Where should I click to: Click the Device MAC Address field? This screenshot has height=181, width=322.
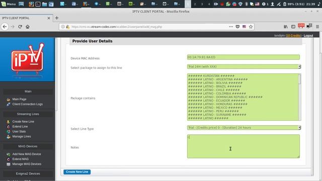coord(244,57)
